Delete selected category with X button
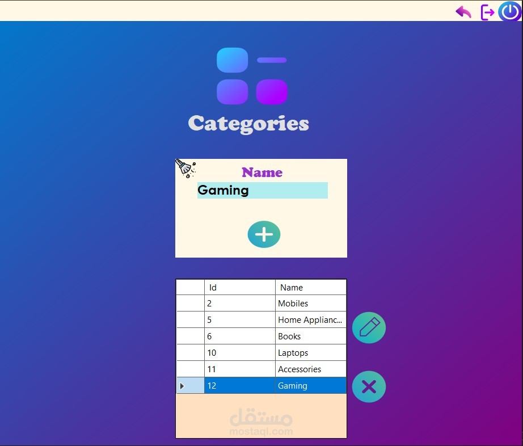This screenshot has width=523, height=446. click(369, 386)
